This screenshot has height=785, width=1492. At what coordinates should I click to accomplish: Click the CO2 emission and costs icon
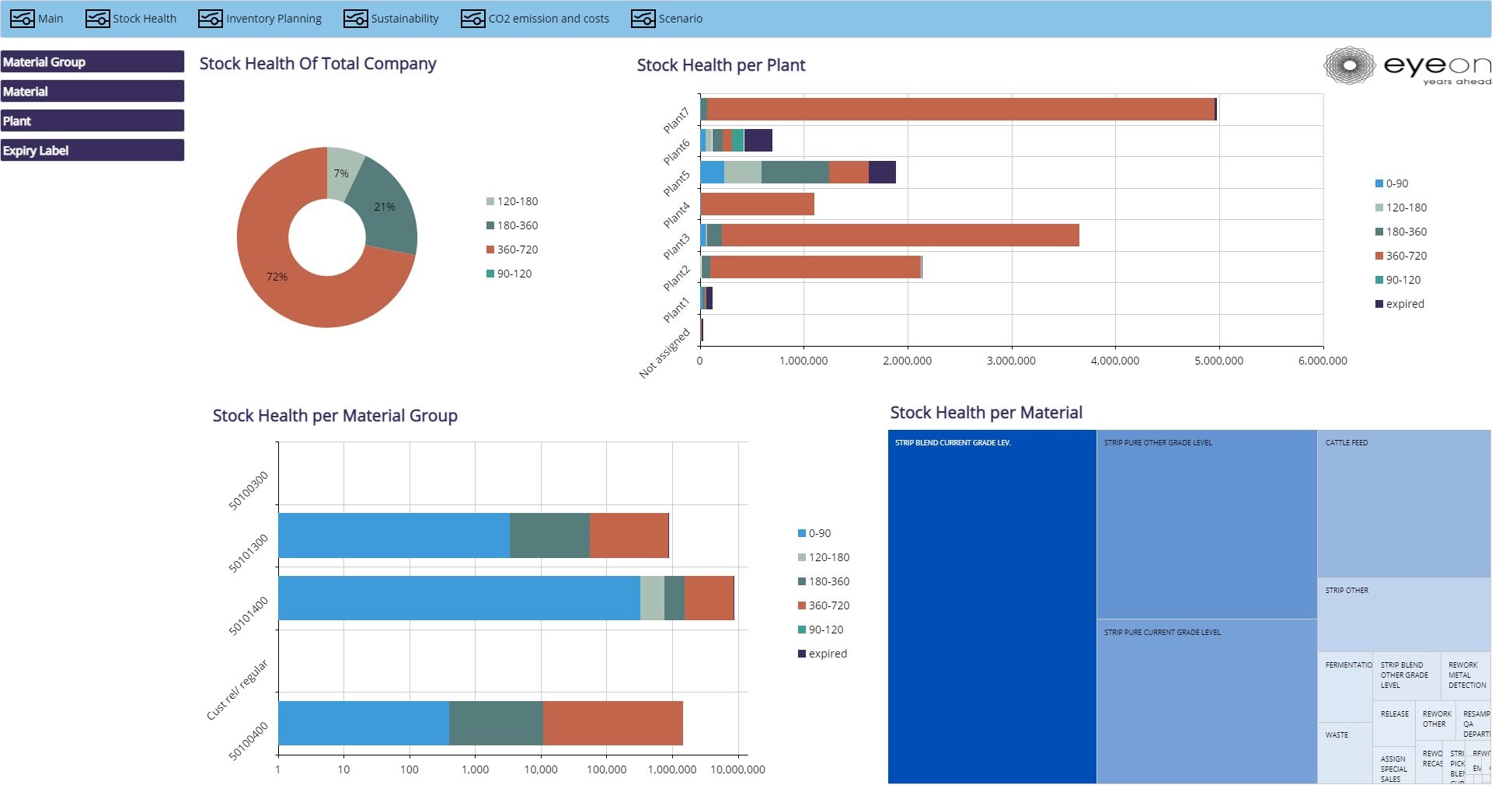[472, 19]
